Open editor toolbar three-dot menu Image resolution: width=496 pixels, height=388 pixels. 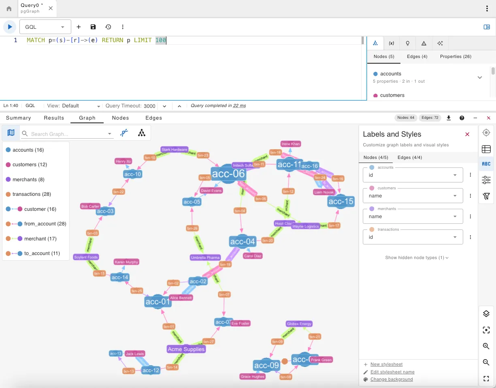123,27
